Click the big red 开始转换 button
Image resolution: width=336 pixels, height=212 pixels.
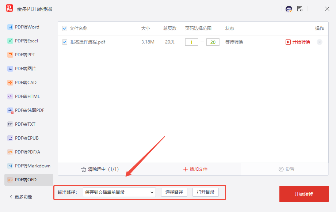304,194
